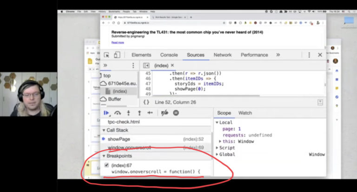Click the Step icon in debugger toolbar
This screenshot has width=357, height=192.
click(150, 113)
